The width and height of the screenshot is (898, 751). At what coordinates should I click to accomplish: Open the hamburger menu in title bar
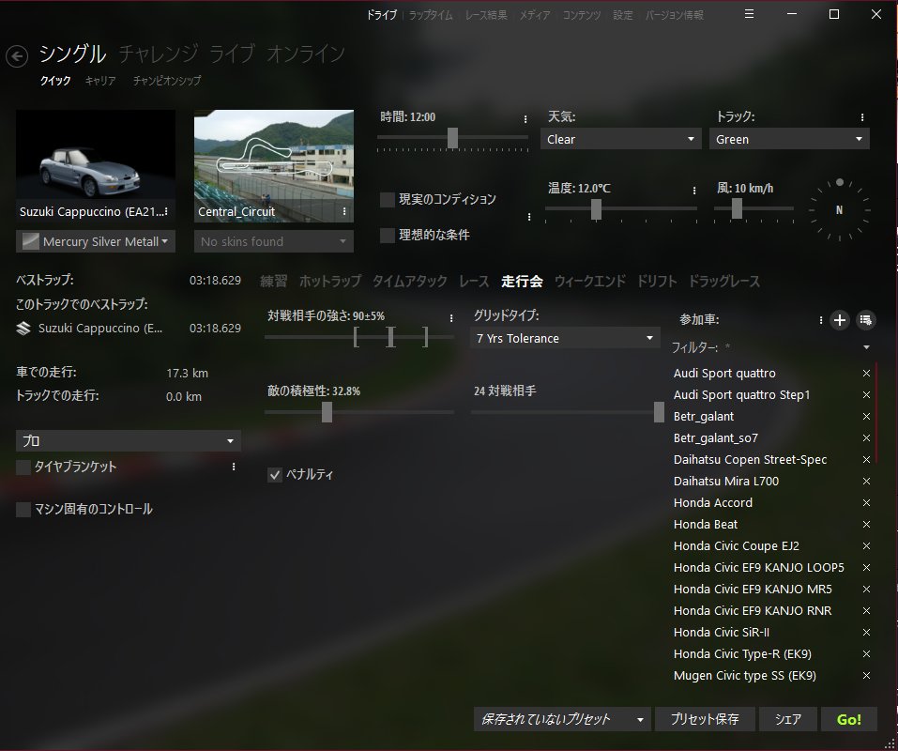pyautogui.click(x=749, y=14)
